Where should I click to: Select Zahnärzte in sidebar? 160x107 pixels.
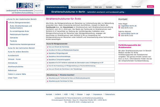(x=14, y=38)
